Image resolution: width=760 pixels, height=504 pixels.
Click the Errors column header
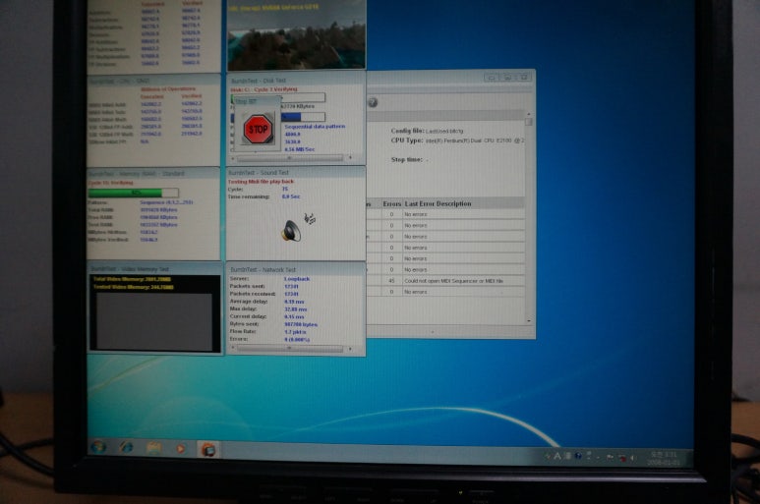391,203
